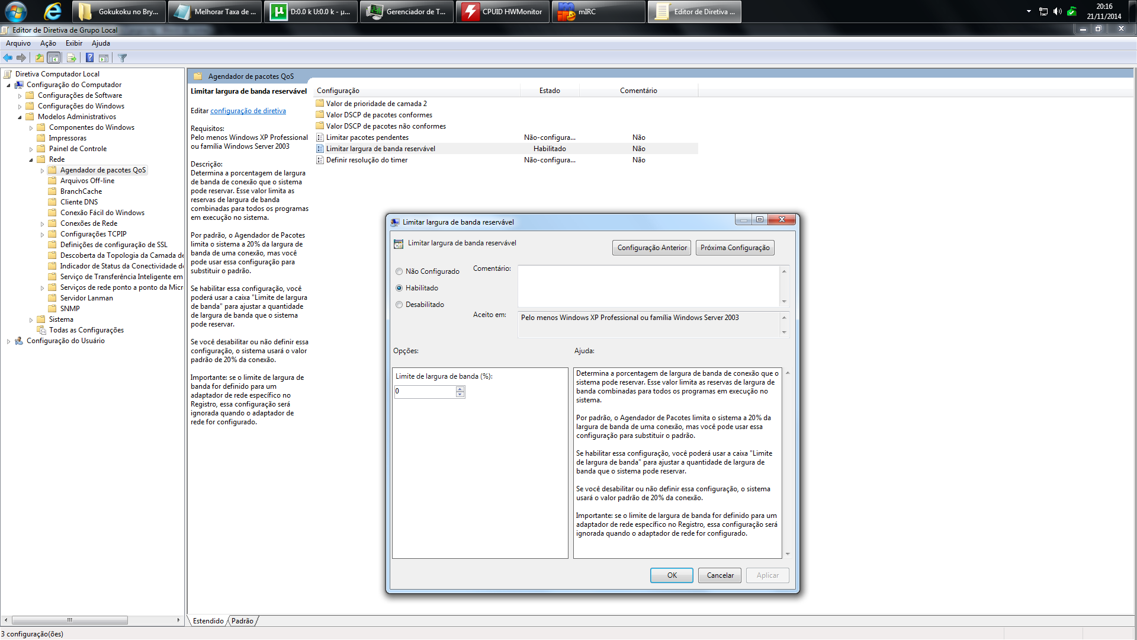
Task: Switch to uTorrent taskbar window
Action: tap(311, 11)
